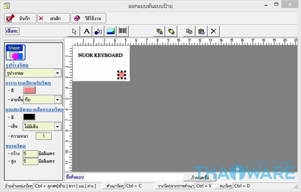Screen dimensions: 301x192
Task: Click the pink fill color swatch
Action: 29,90
